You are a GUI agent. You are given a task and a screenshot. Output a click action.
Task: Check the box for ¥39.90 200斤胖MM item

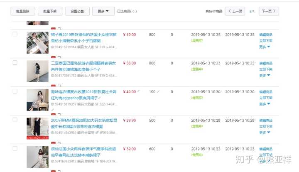pyautogui.click(x=15, y=120)
